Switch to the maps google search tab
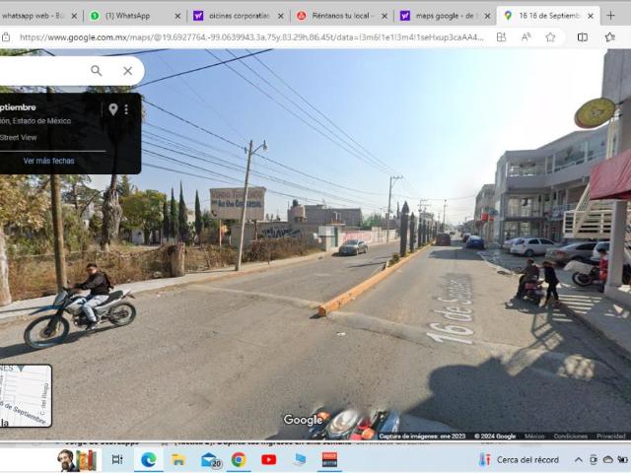Image resolution: width=631 pixels, height=473 pixels. [445, 16]
